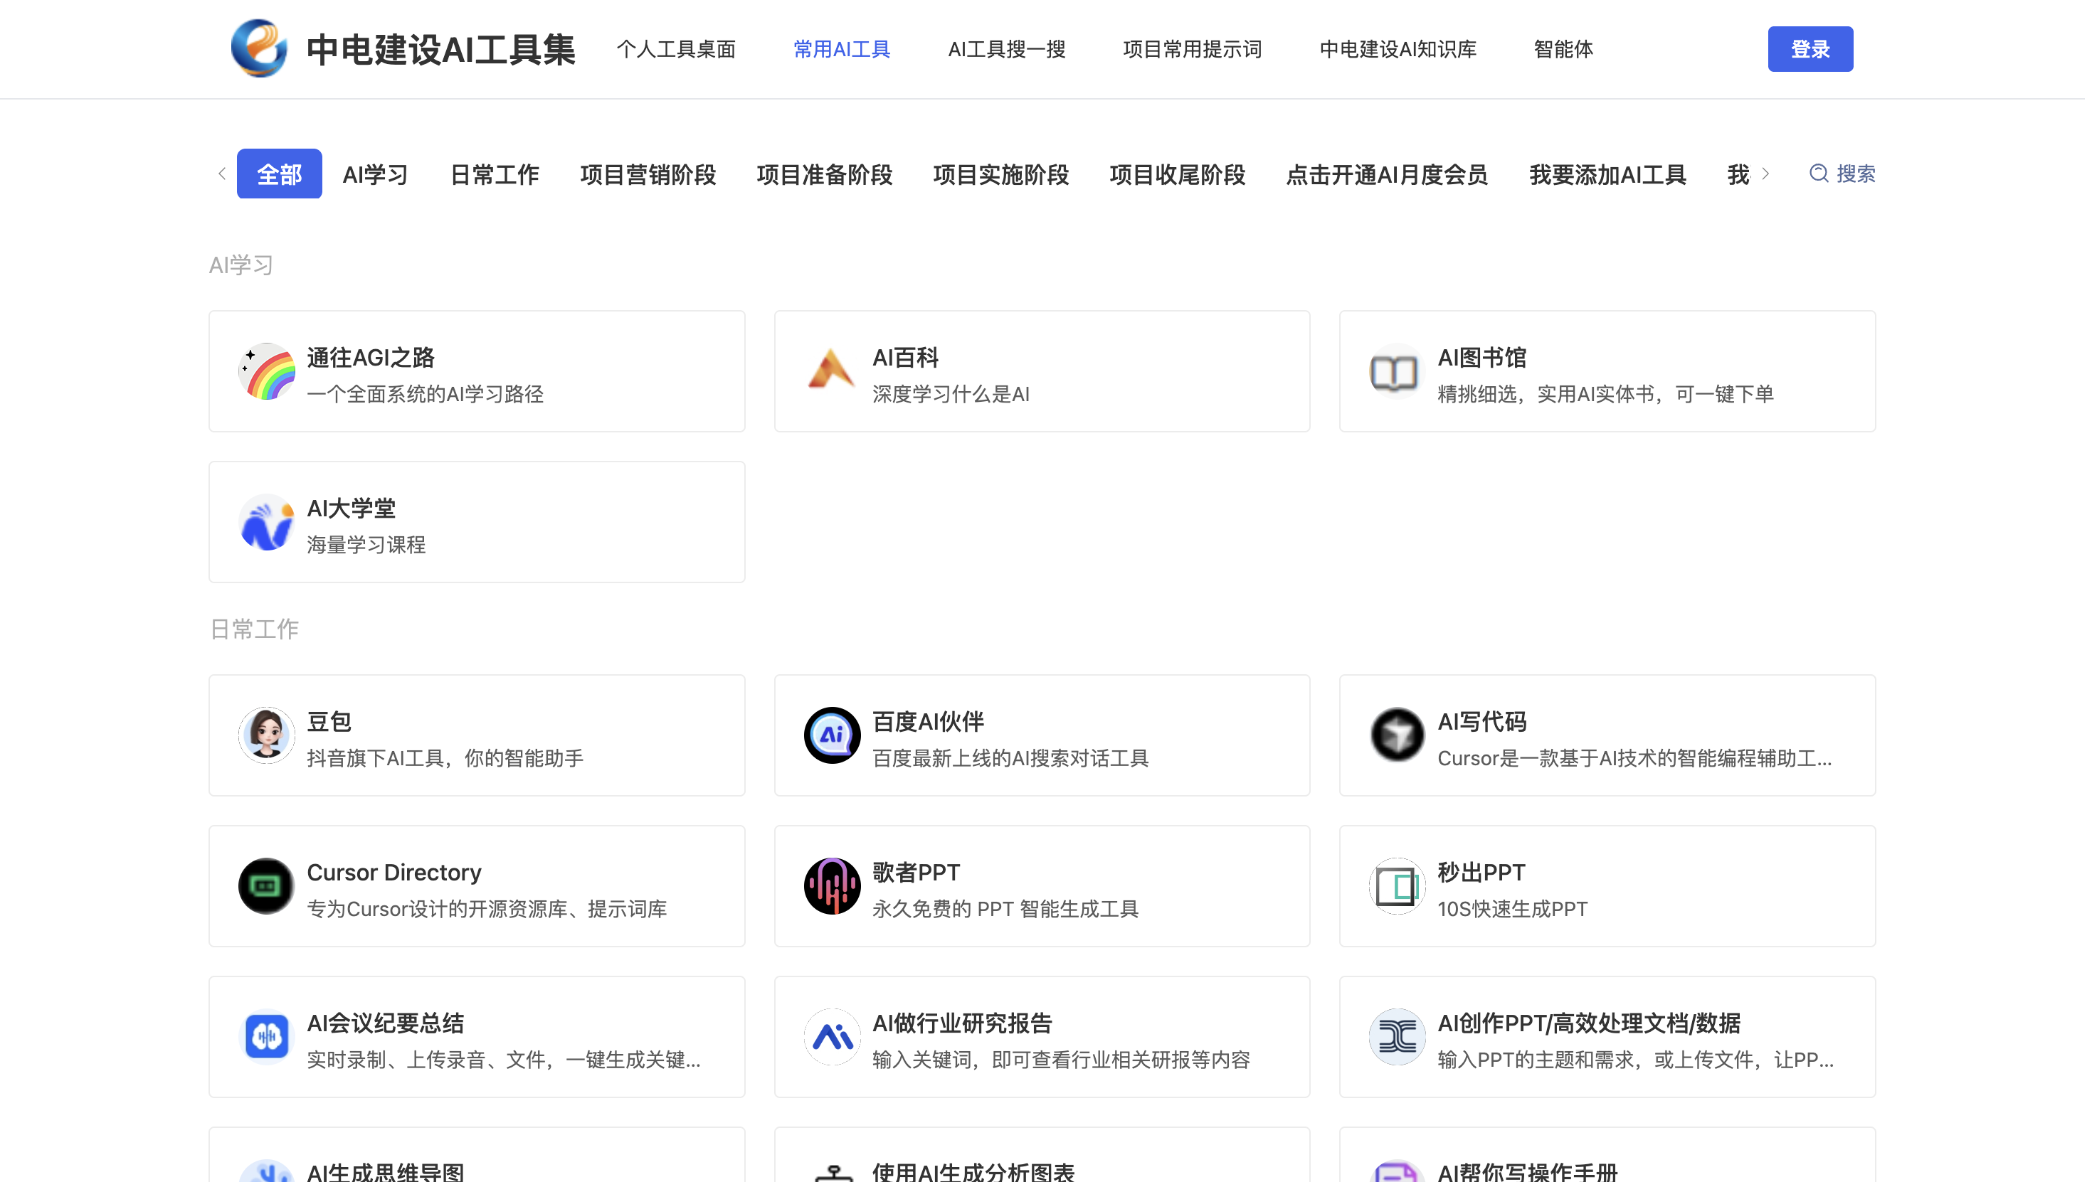Open the 豆包 card title
2092x1182 pixels.
pyautogui.click(x=329, y=723)
